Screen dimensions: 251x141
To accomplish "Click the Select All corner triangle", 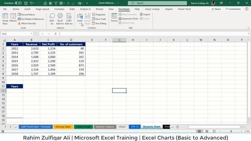I will click(x=4, y=40).
